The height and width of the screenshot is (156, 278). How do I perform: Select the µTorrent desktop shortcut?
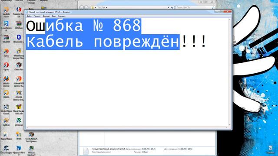tap(19, 122)
